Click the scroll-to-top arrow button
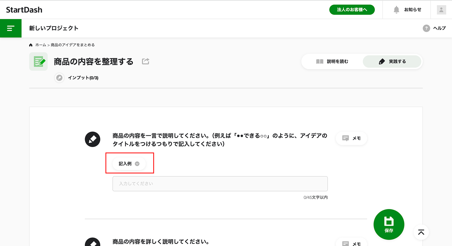Image resolution: width=452 pixels, height=246 pixels. coord(421,232)
